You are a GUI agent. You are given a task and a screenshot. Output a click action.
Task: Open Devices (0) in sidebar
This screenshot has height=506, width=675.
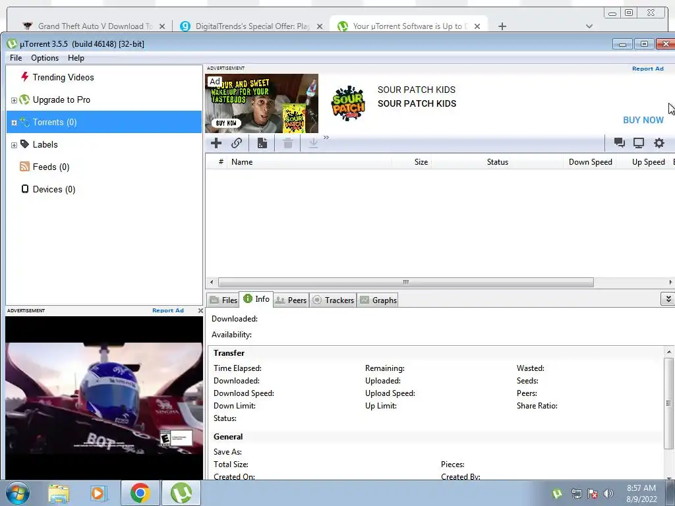coord(54,189)
